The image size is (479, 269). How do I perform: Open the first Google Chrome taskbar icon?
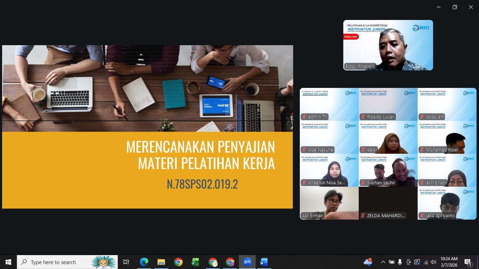[x=178, y=262]
